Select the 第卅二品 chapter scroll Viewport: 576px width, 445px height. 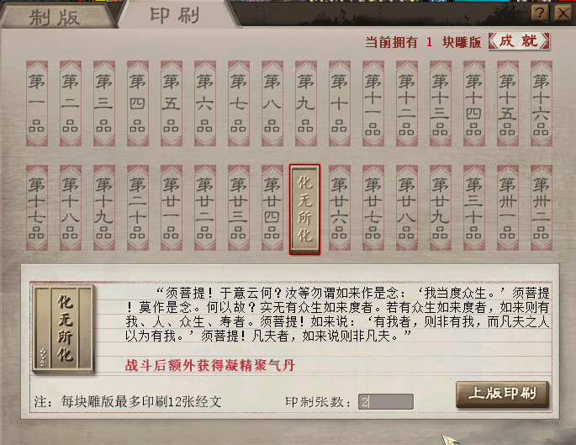[542, 208]
